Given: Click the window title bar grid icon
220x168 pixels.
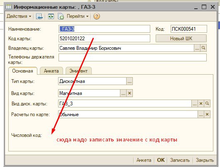Looking at the screenshot, I should click(x=8, y=7).
